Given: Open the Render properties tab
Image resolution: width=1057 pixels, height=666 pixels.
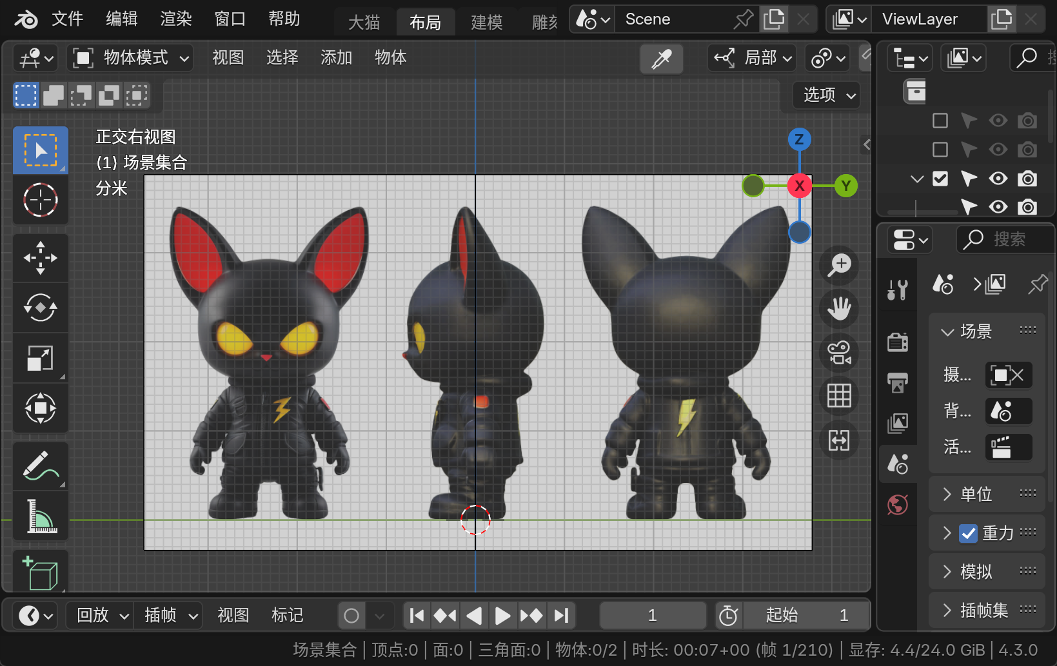Looking at the screenshot, I should (897, 342).
